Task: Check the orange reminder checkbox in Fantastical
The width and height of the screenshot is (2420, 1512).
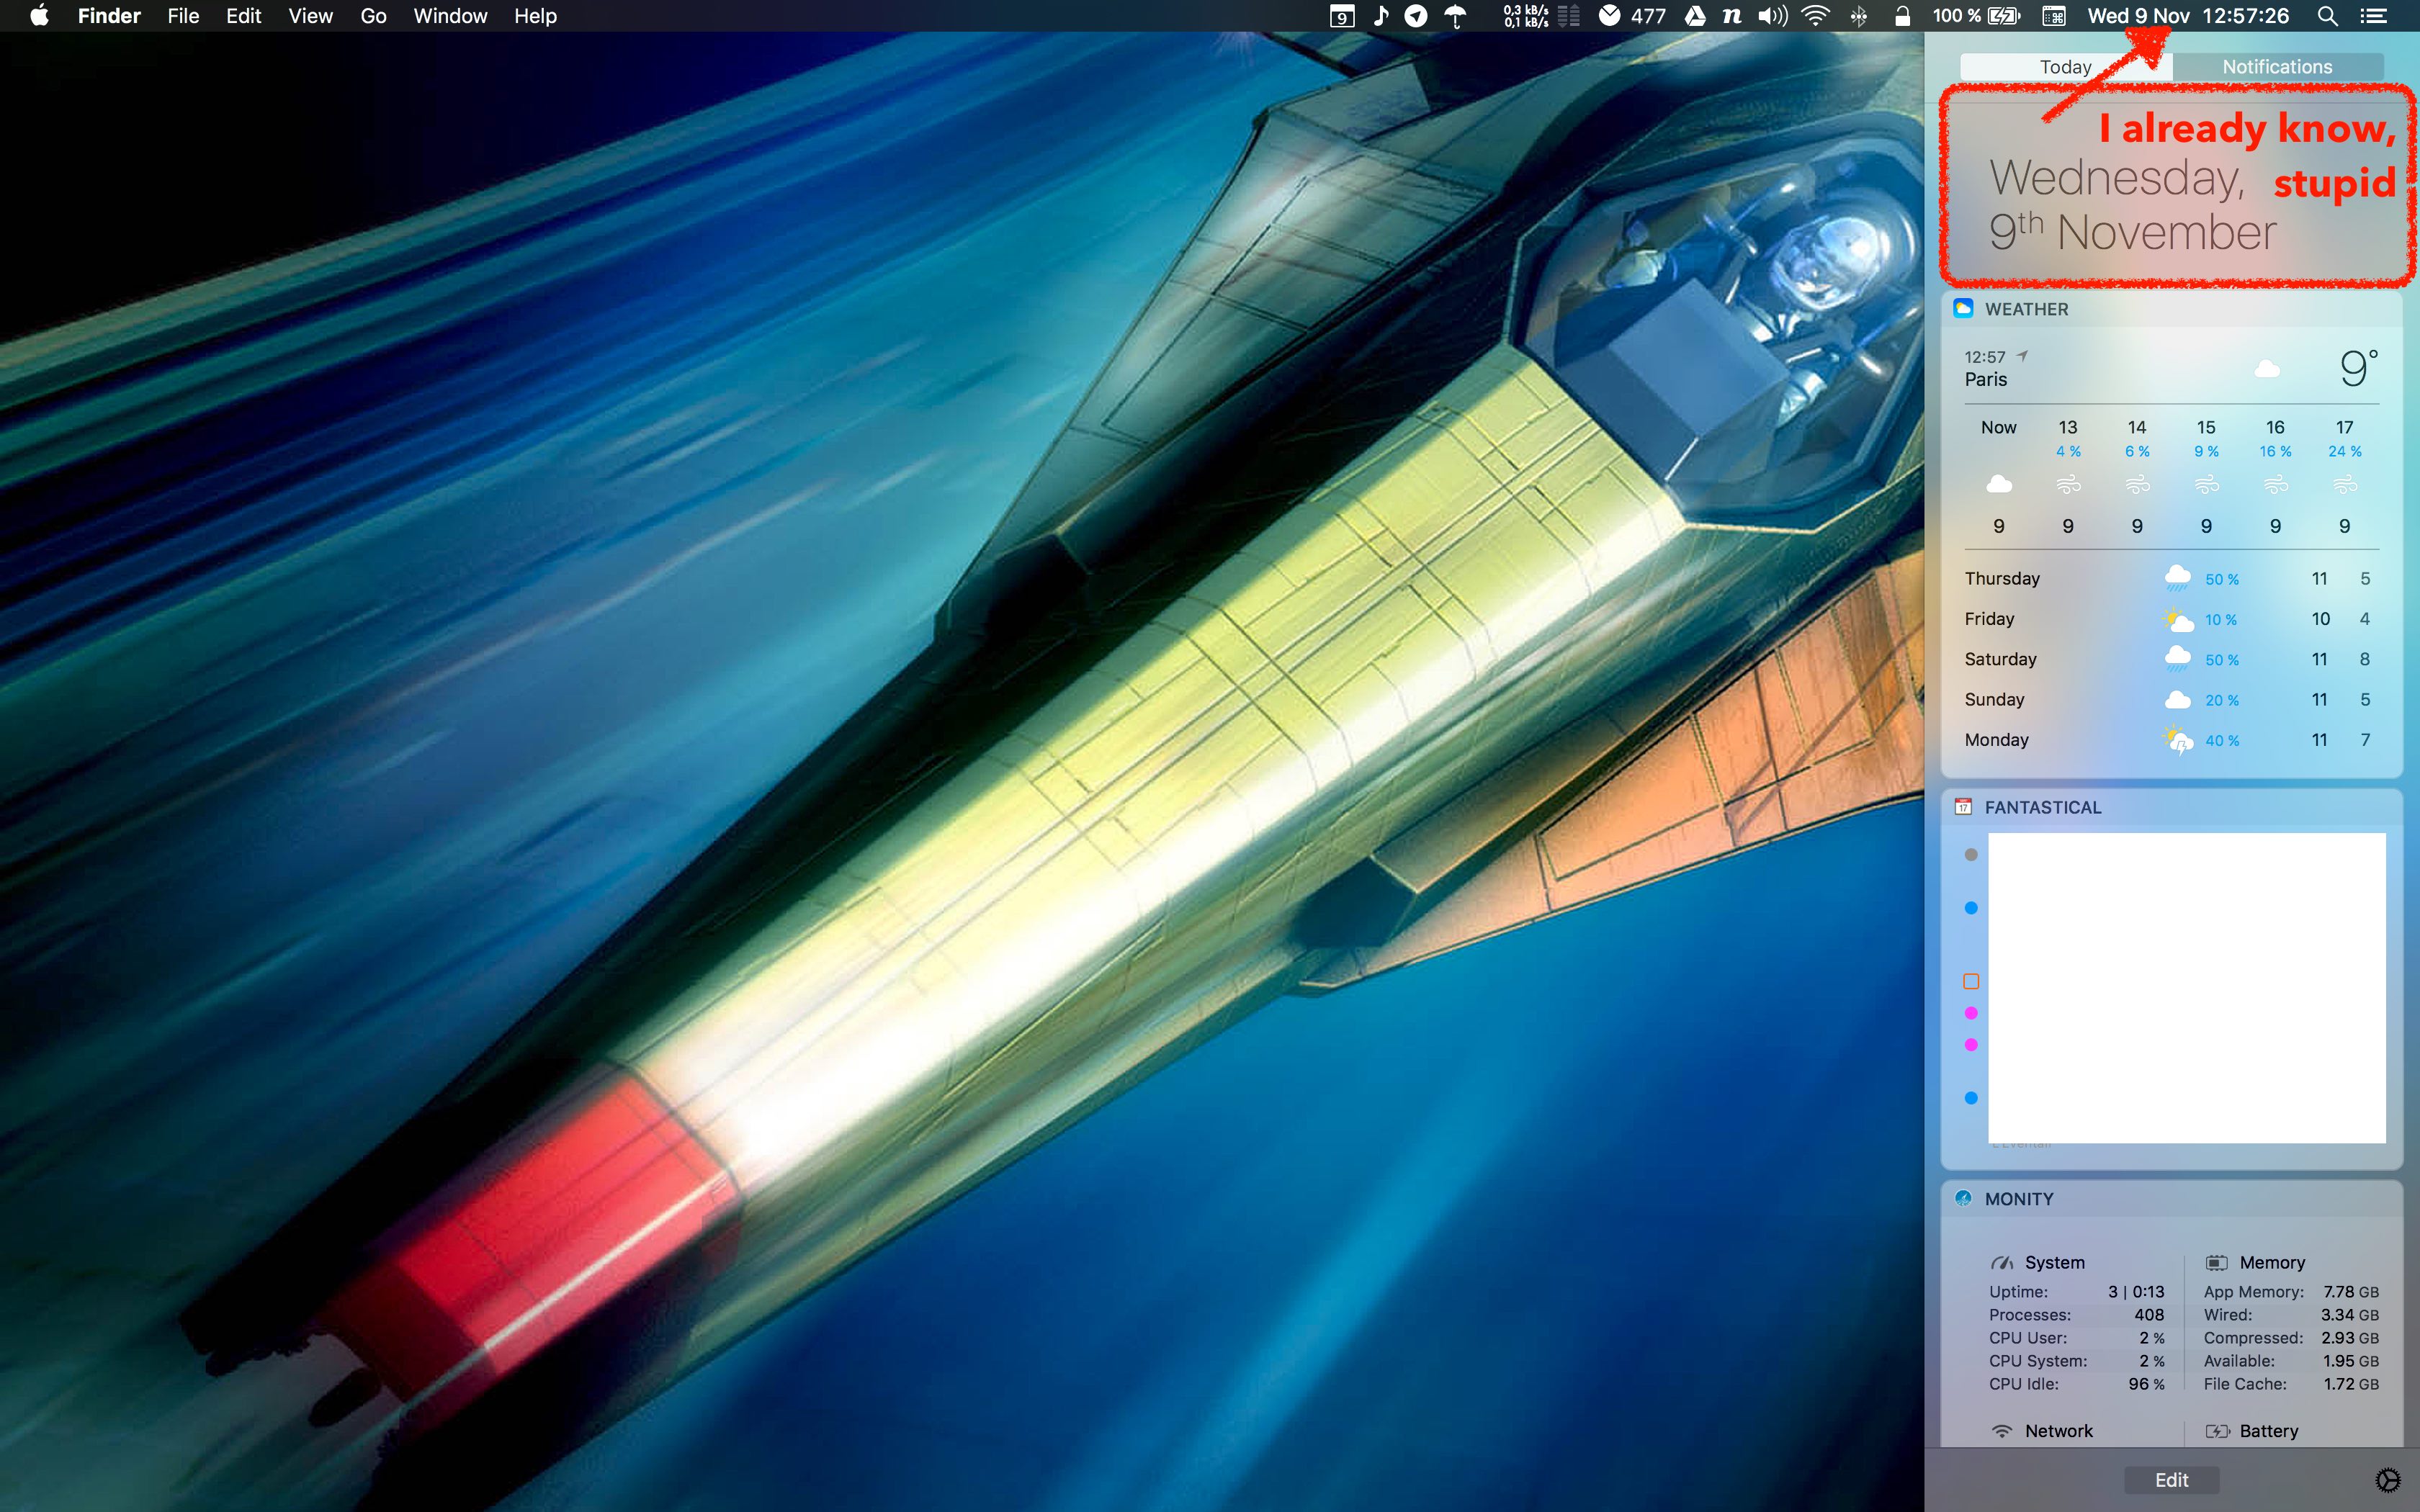Action: [1971, 981]
